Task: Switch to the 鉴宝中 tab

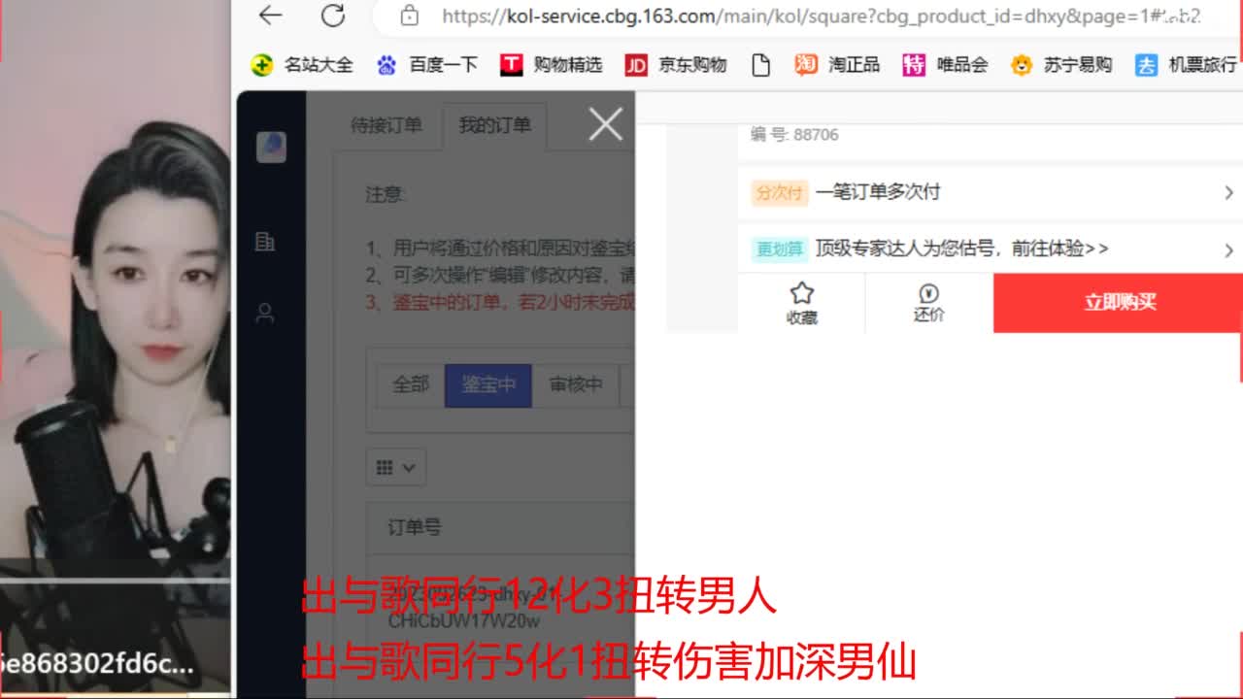Action: [x=489, y=385]
